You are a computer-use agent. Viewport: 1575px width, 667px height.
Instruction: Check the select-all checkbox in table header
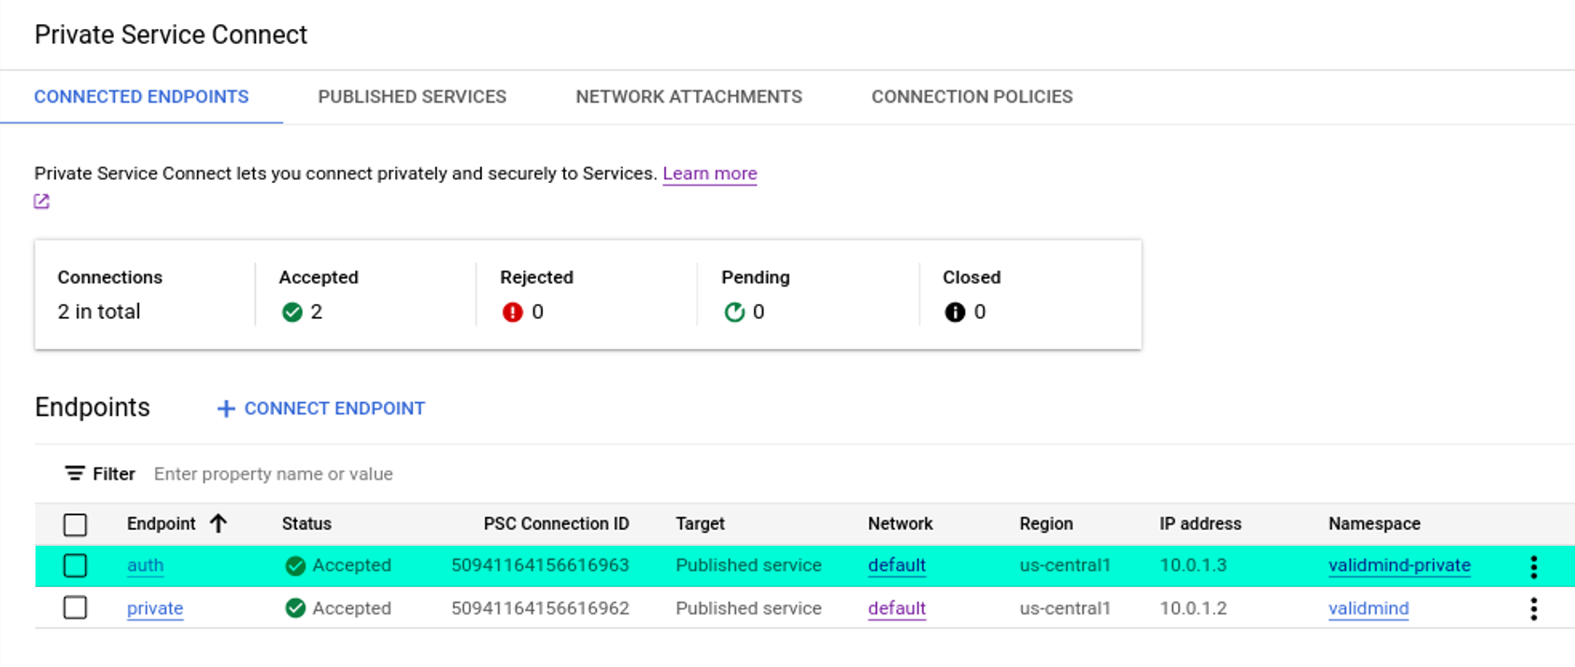tap(76, 524)
